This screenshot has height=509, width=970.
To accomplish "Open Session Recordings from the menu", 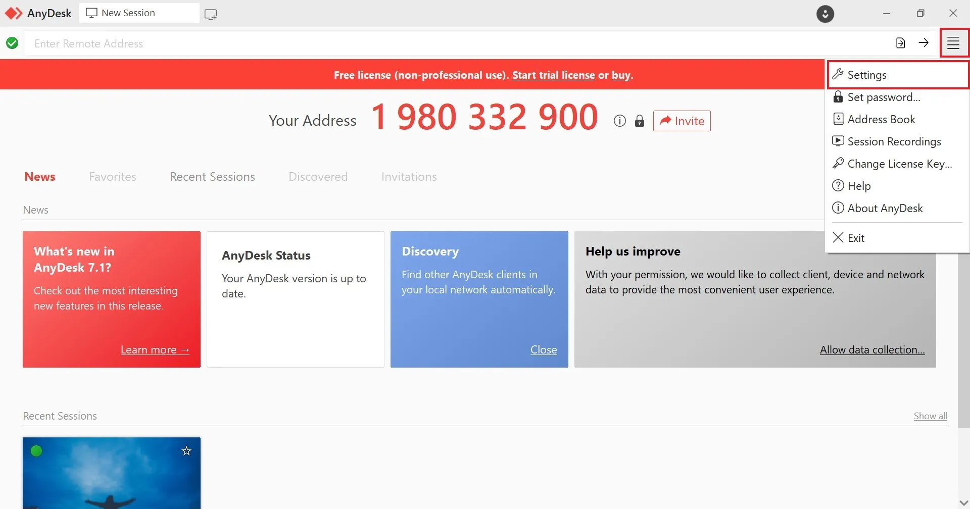I will click(894, 141).
